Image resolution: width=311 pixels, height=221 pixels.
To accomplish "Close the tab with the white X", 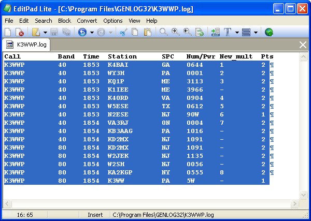I will (303, 45).
